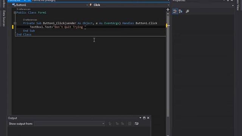Open the Output window position dropdown arrow
This screenshot has width=242, height=136.
tap(140, 118)
